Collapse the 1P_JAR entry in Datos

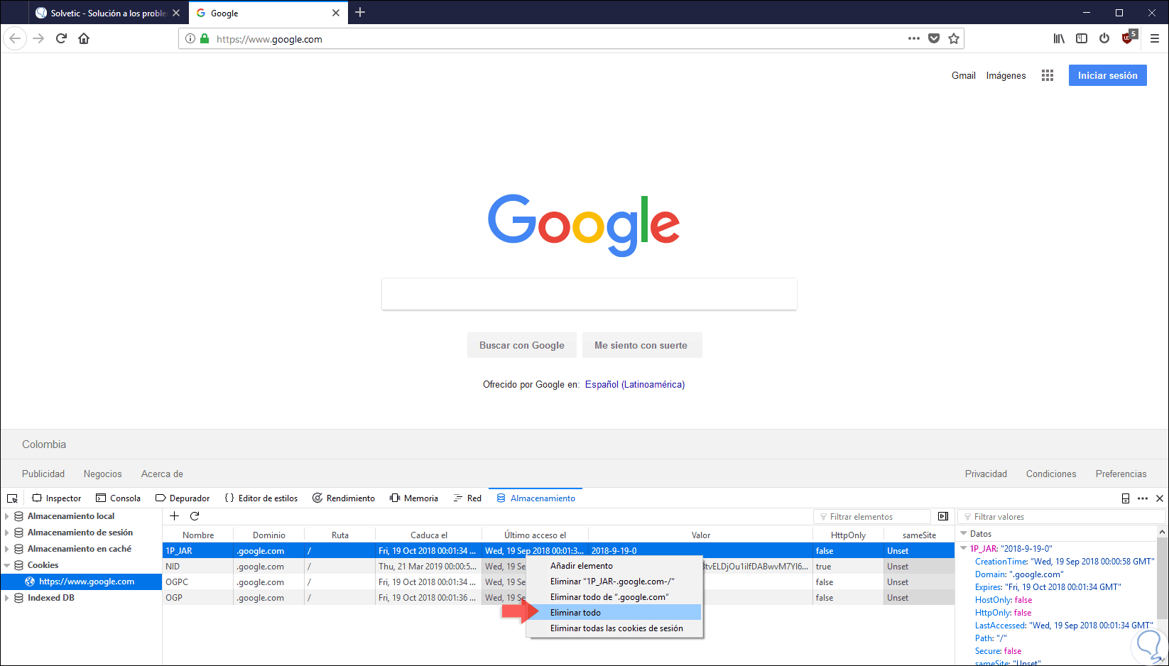pos(964,549)
